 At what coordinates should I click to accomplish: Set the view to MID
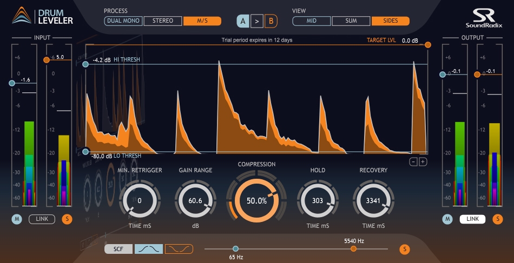point(312,21)
